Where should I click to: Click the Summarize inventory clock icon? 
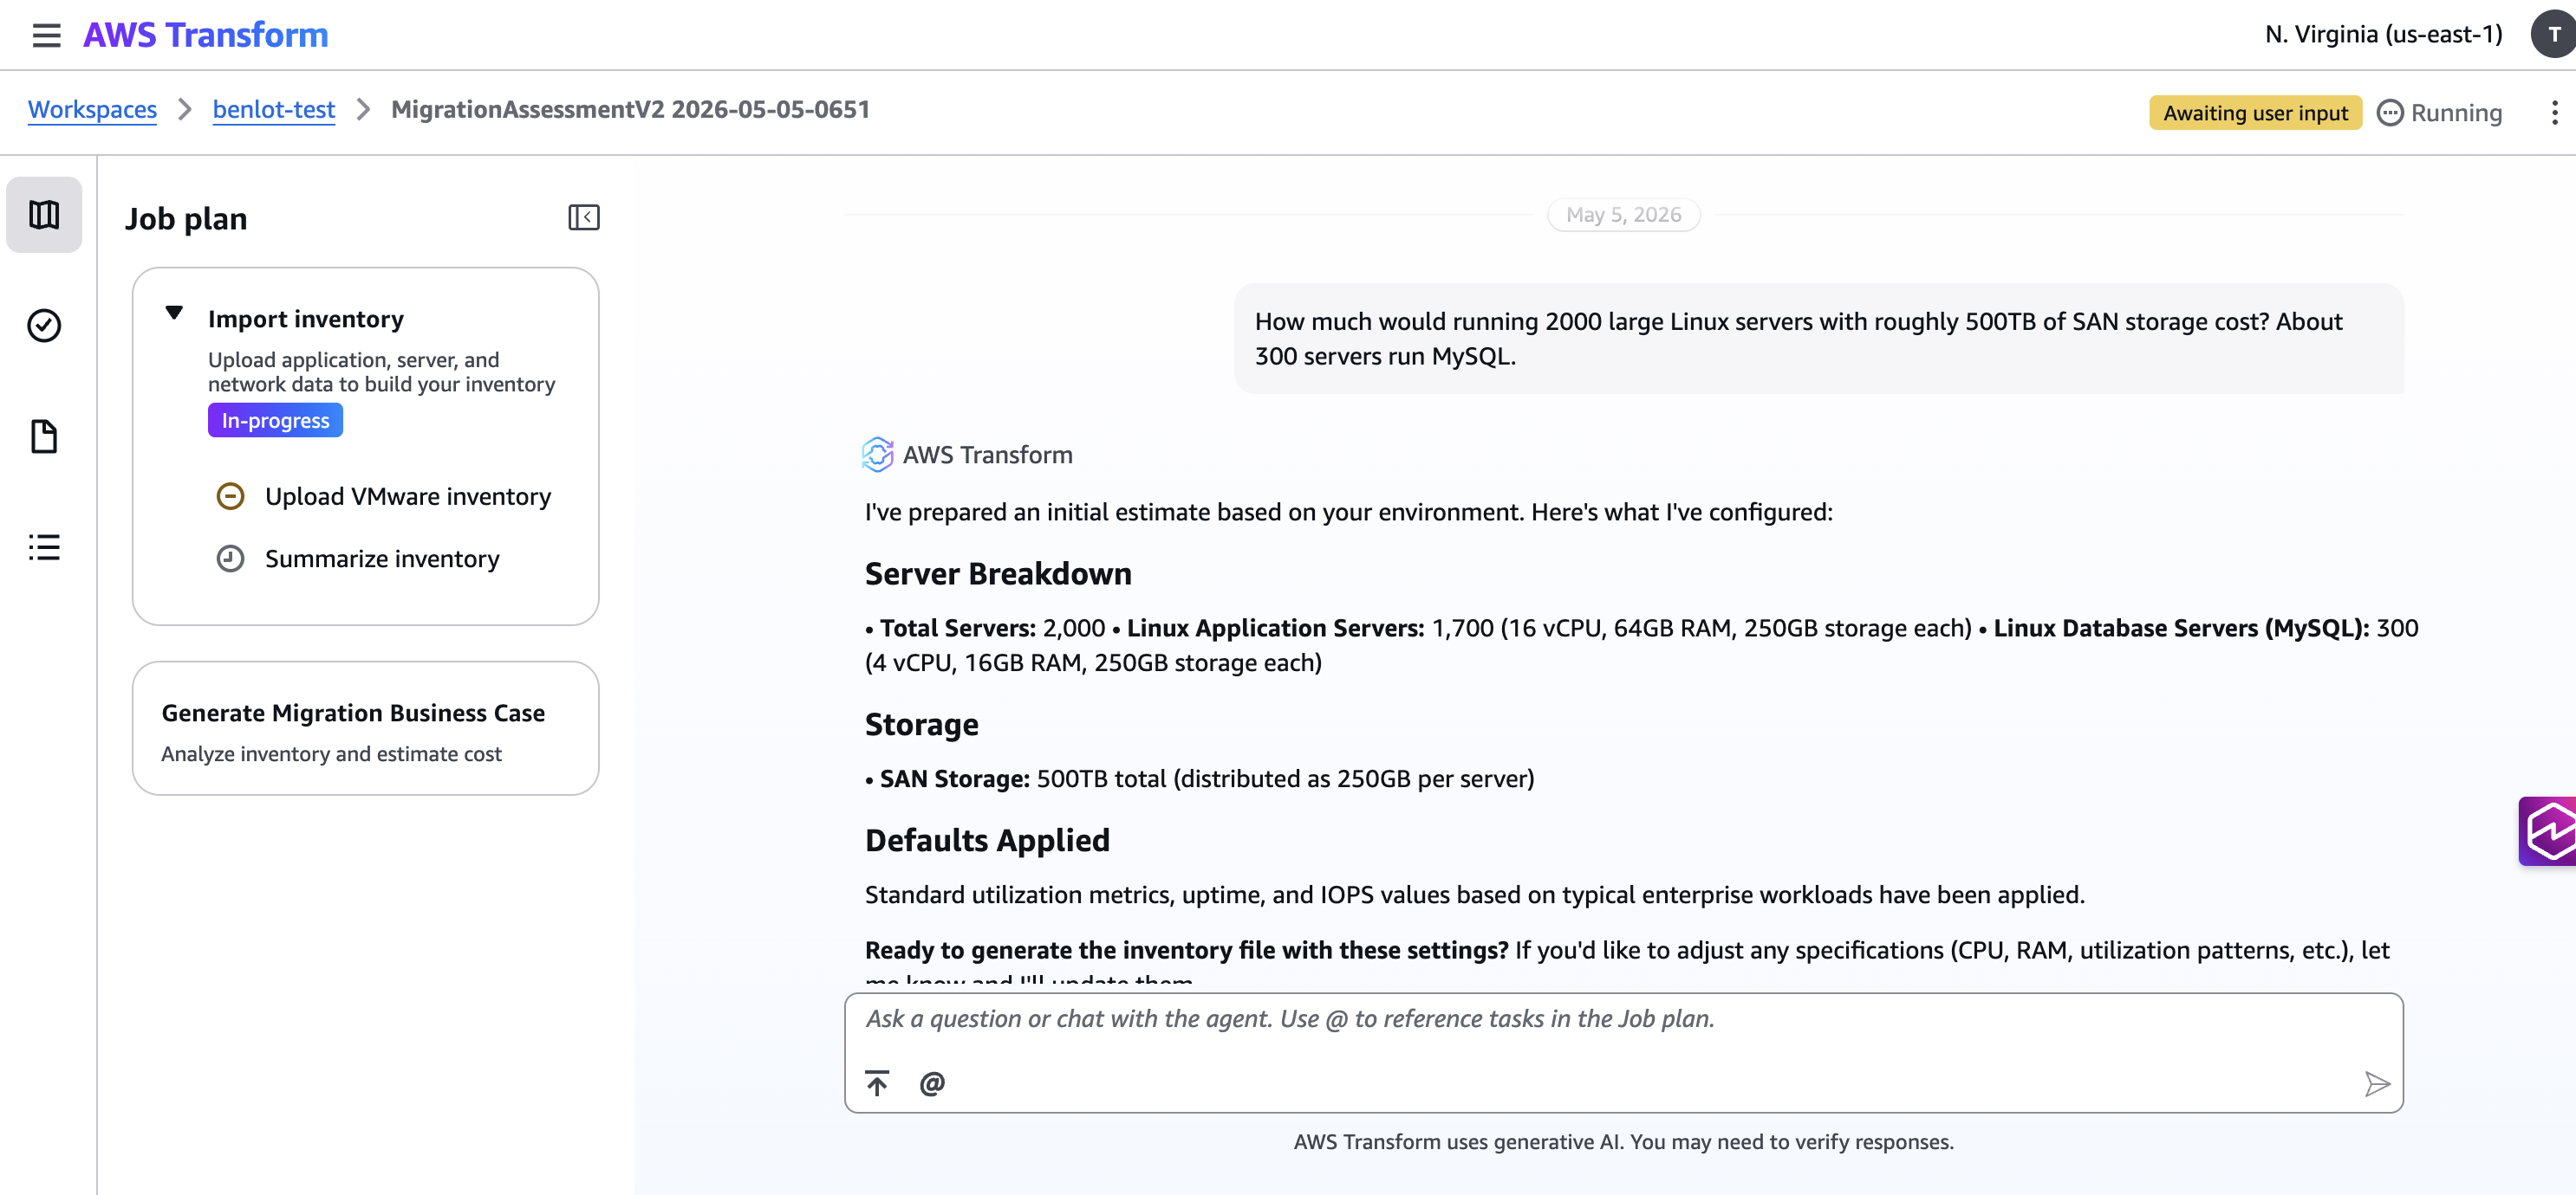(230, 559)
